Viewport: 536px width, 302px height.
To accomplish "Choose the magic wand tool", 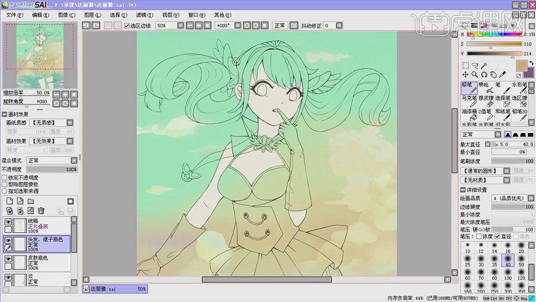I will pyautogui.click(x=484, y=65).
